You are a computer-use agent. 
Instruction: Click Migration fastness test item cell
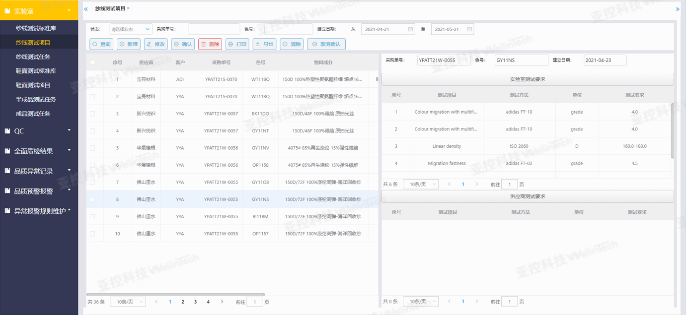pyautogui.click(x=447, y=163)
